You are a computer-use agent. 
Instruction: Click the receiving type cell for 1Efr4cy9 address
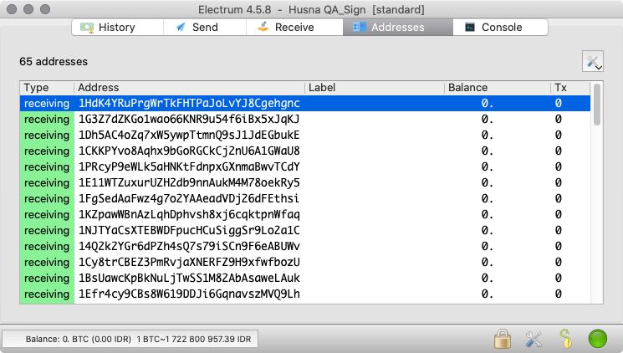click(x=47, y=294)
